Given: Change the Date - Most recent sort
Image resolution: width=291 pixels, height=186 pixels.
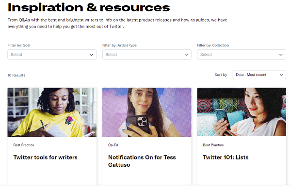Looking at the screenshot, I should pos(259,75).
